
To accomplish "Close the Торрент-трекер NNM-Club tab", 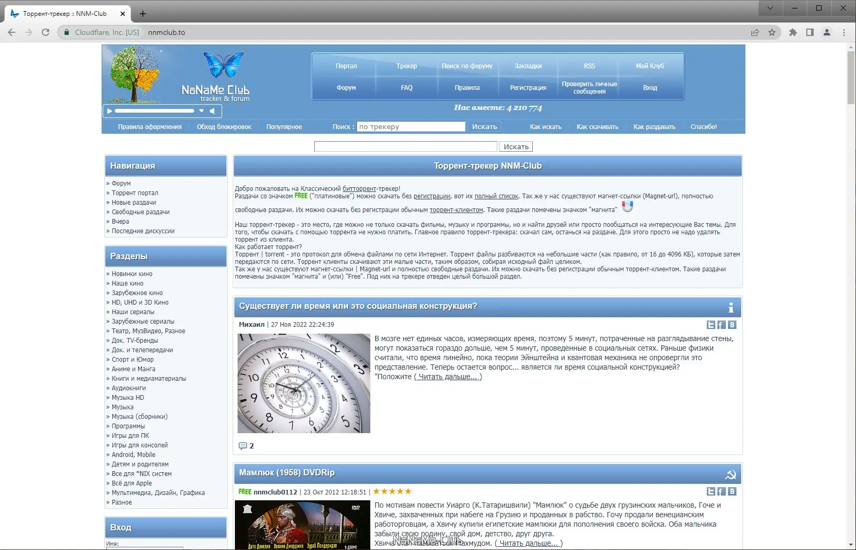I will point(123,14).
